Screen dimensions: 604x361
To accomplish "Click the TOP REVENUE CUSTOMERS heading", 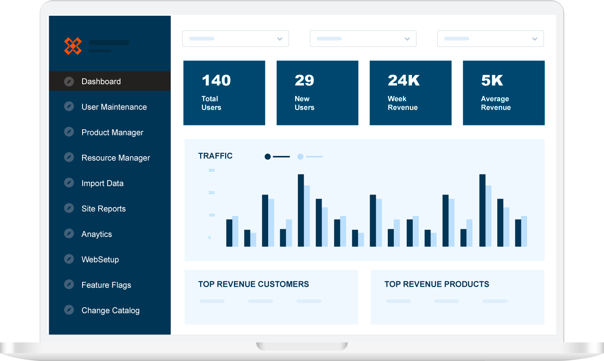I will (254, 284).
